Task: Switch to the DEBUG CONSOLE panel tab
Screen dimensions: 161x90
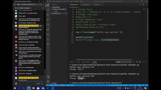Action: tap(86, 62)
